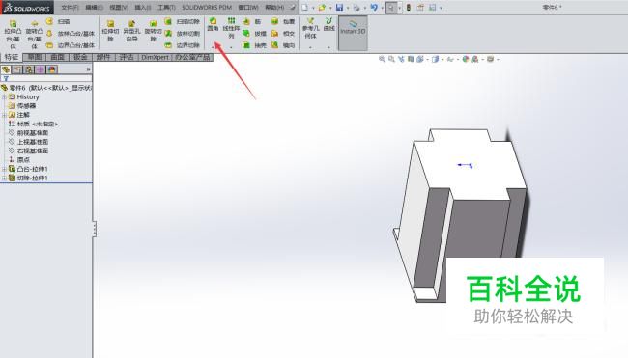Open the SOLIDWORKS PDM menu
The width and height of the screenshot is (628, 358).
[207, 7]
